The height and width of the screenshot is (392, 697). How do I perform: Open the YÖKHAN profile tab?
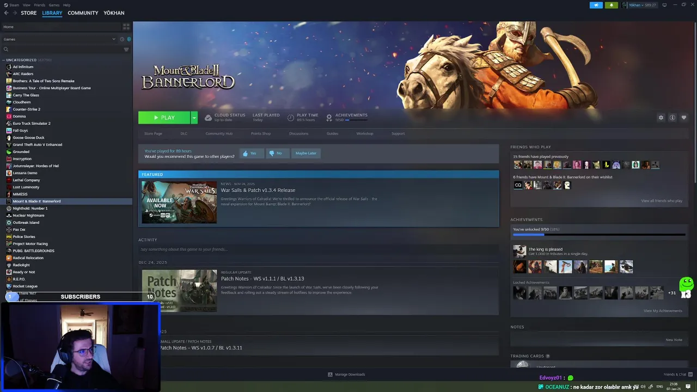point(114,13)
